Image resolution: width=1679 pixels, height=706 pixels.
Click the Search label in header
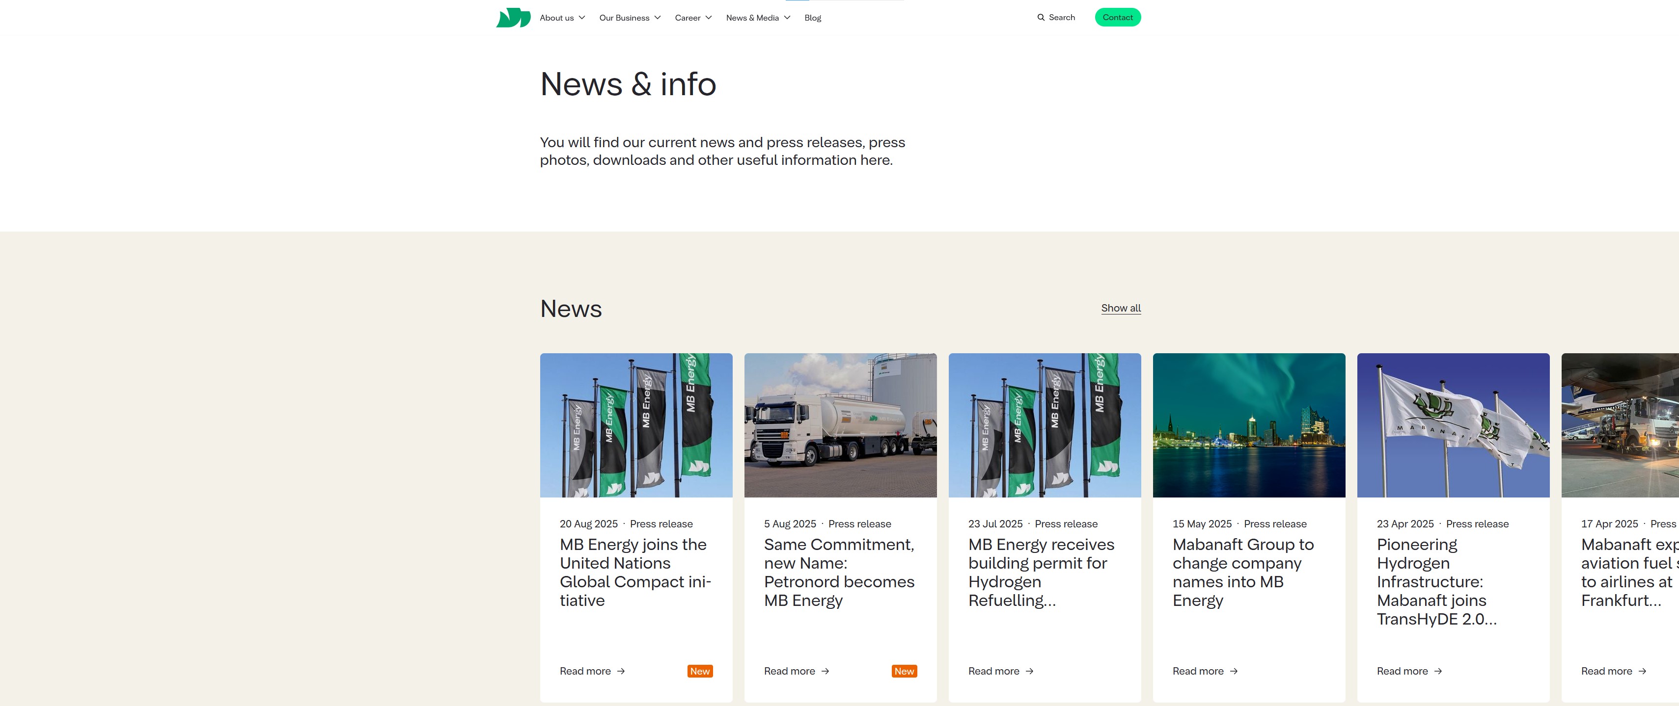[1062, 18]
